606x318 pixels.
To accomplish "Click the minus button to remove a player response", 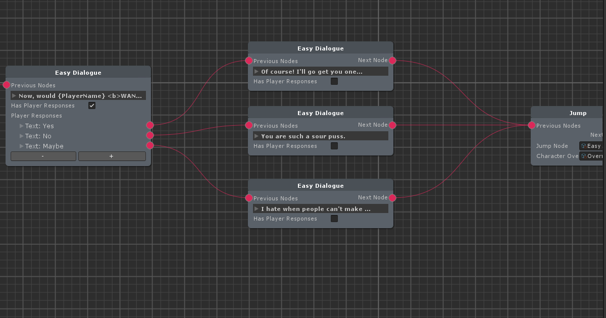I will 43,156.
